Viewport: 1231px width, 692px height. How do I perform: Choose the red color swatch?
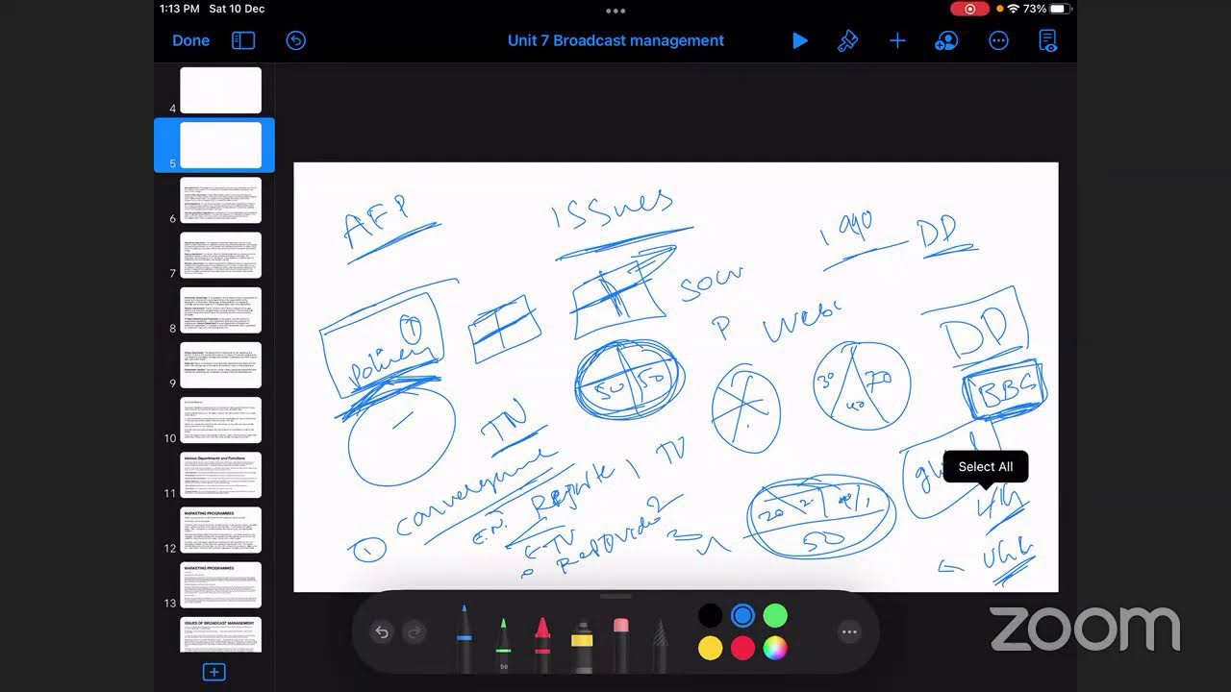(742, 649)
